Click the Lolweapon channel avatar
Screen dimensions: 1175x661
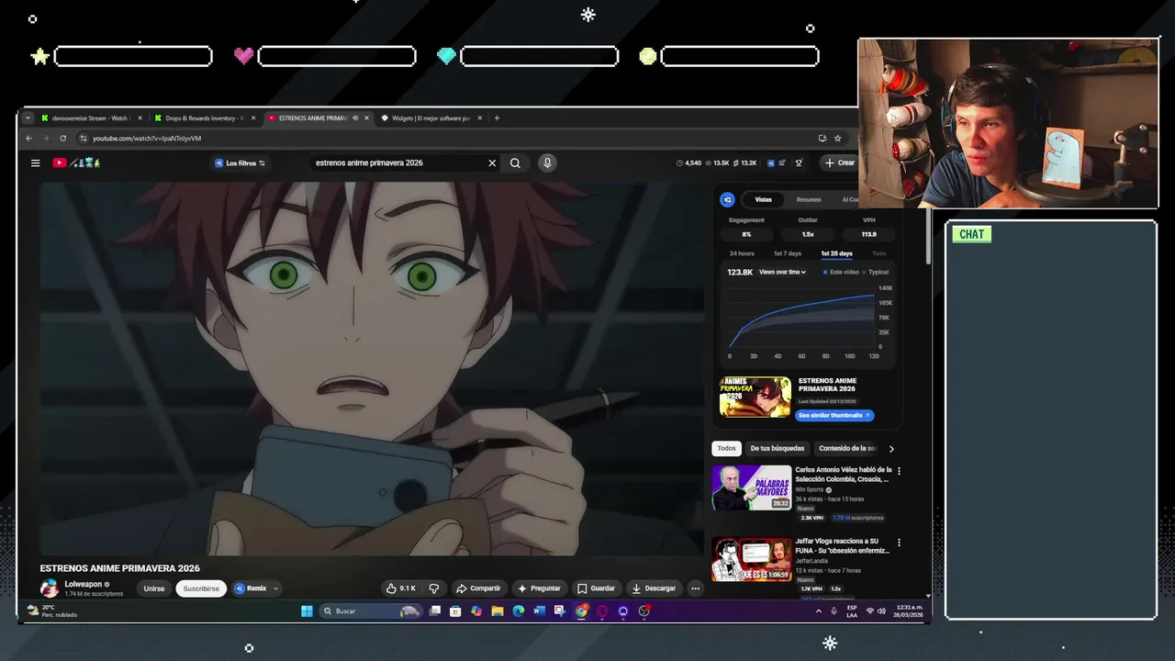[50, 588]
